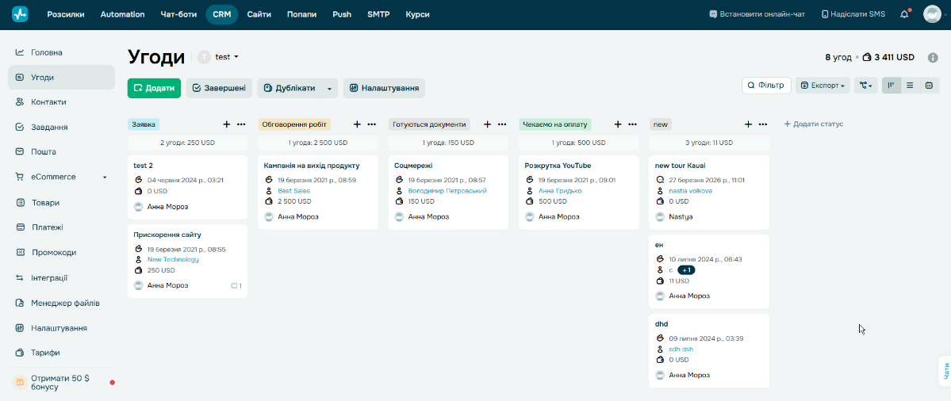This screenshot has height=401, width=951.
Task: Open Промокоди in sidebar
Action: point(60,253)
